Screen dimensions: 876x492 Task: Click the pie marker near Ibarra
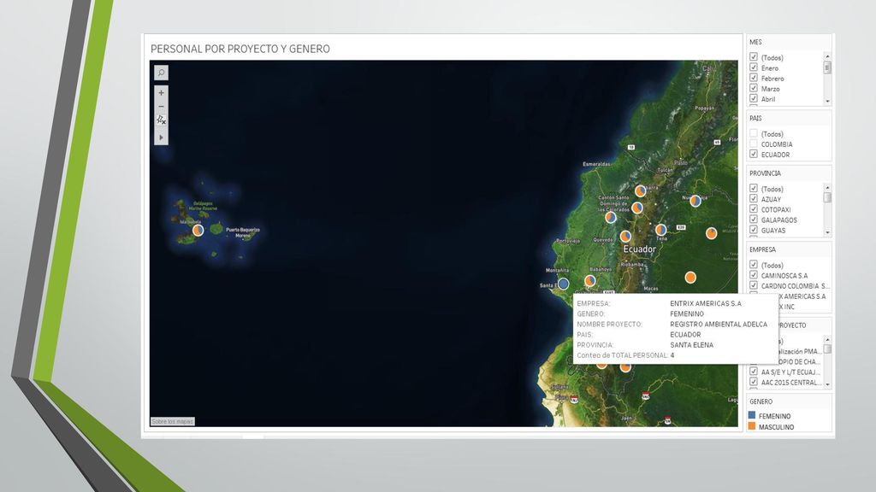(x=640, y=191)
